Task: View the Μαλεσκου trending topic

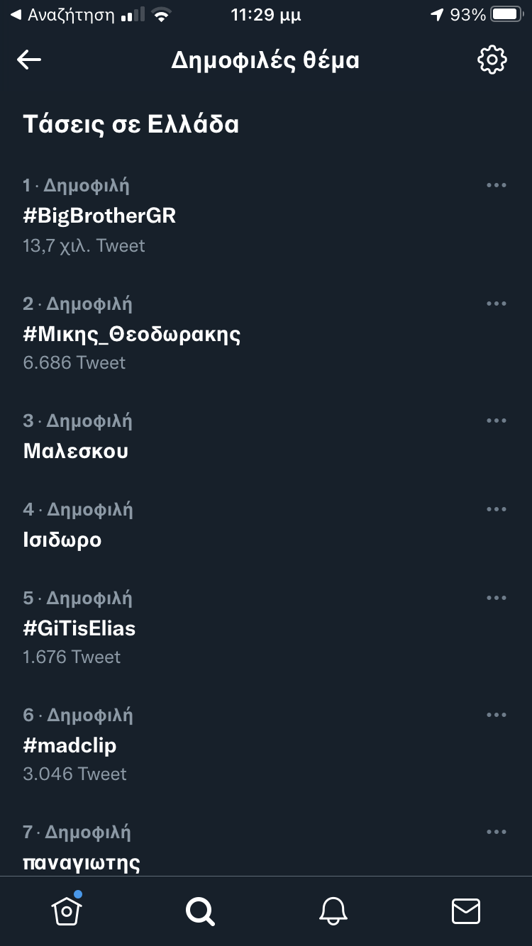Action: tap(76, 451)
